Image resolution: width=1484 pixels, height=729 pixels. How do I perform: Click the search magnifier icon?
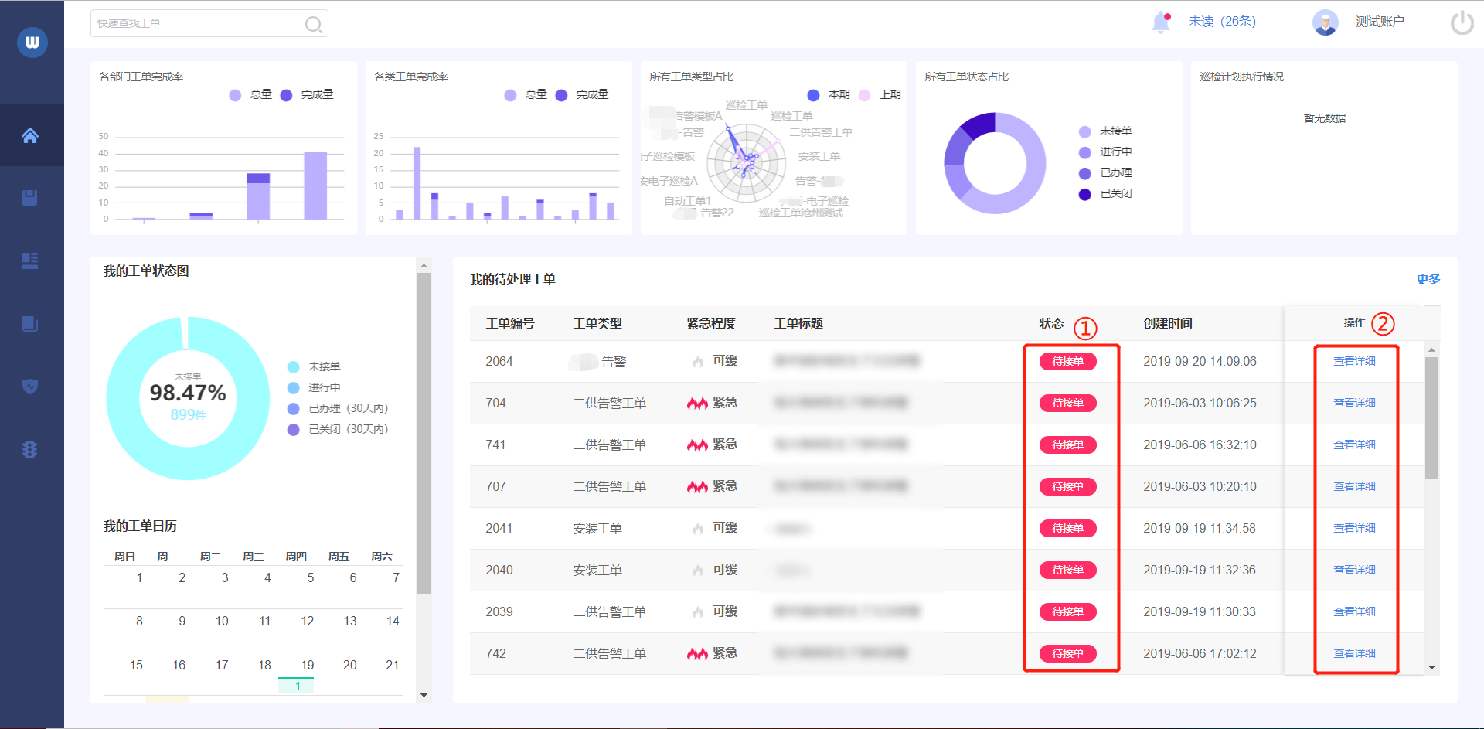point(313,24)
